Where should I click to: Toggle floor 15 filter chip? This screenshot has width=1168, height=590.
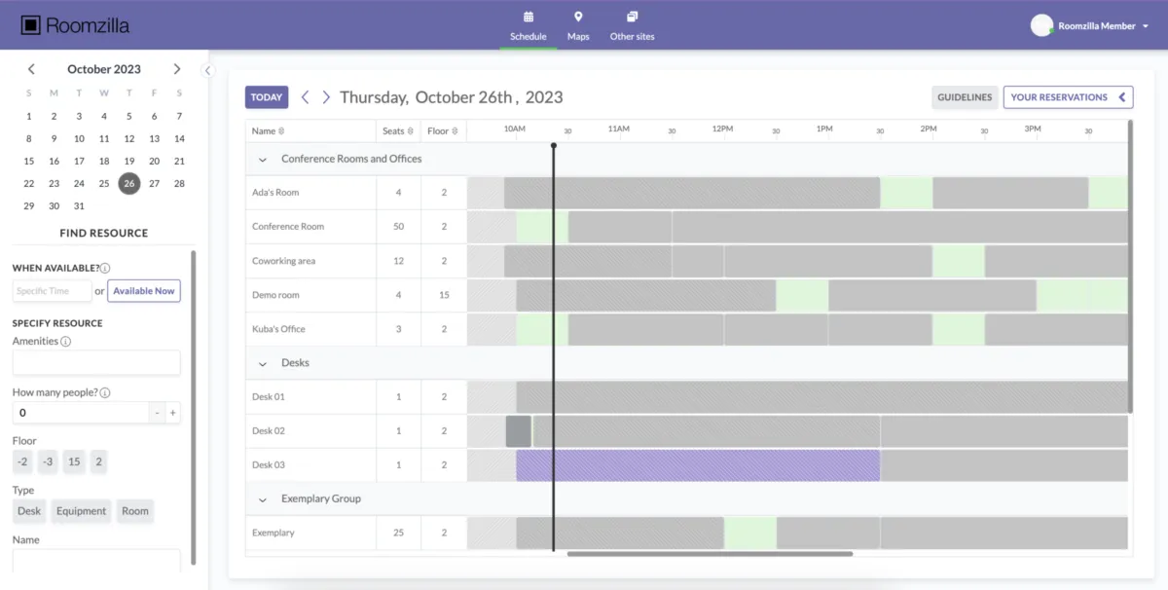pos(73,462)
